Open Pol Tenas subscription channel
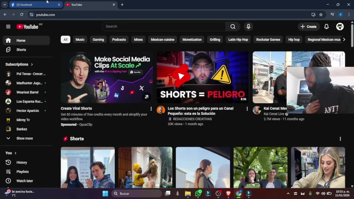The width and height of the screenshot is (354, 199). pyautogui.click(x=26, y=74)
